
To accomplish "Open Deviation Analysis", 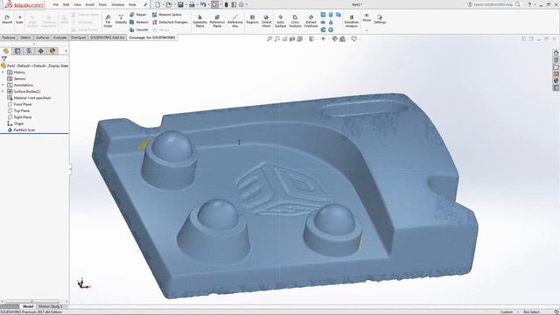I will [x=352, y=21].
